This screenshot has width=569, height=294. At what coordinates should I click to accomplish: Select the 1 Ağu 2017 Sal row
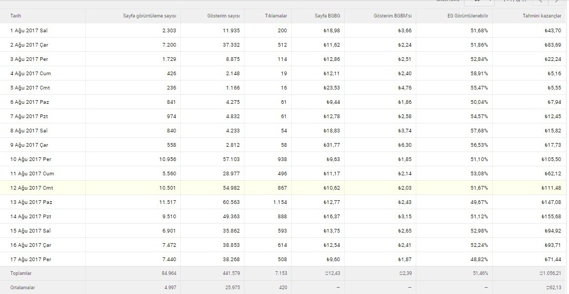(284, 30)
